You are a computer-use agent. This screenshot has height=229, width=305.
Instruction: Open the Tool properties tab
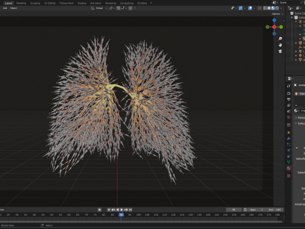[x=288, y=86]
